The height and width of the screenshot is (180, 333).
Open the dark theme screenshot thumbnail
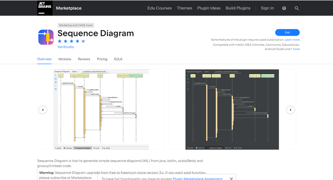pyautogui.click(x=232, y=109)
